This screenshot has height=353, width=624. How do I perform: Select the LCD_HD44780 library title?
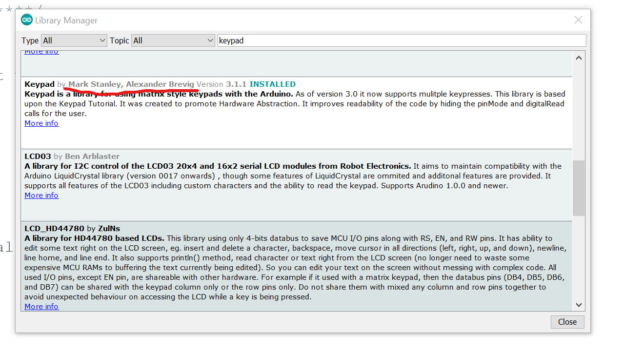pos(55,229)
